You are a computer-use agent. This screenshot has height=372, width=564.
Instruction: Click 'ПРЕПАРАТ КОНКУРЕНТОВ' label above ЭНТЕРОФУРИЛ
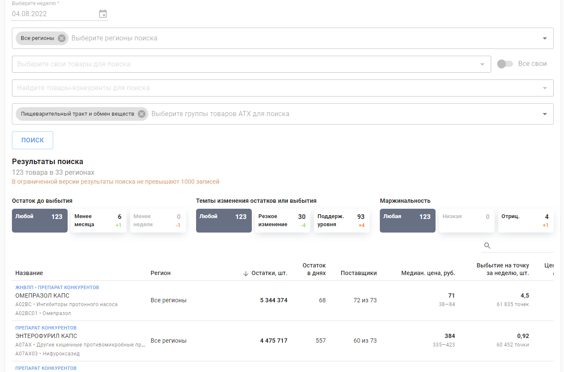pyautogui.click(x=46, y=328)
